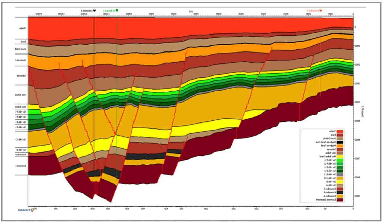Pick the yellow Six Hills B legend swatch

[x=340, y=182]
